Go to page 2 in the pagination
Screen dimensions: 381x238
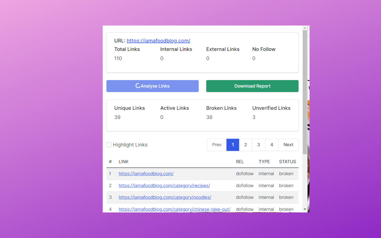(x=246, y=145)
